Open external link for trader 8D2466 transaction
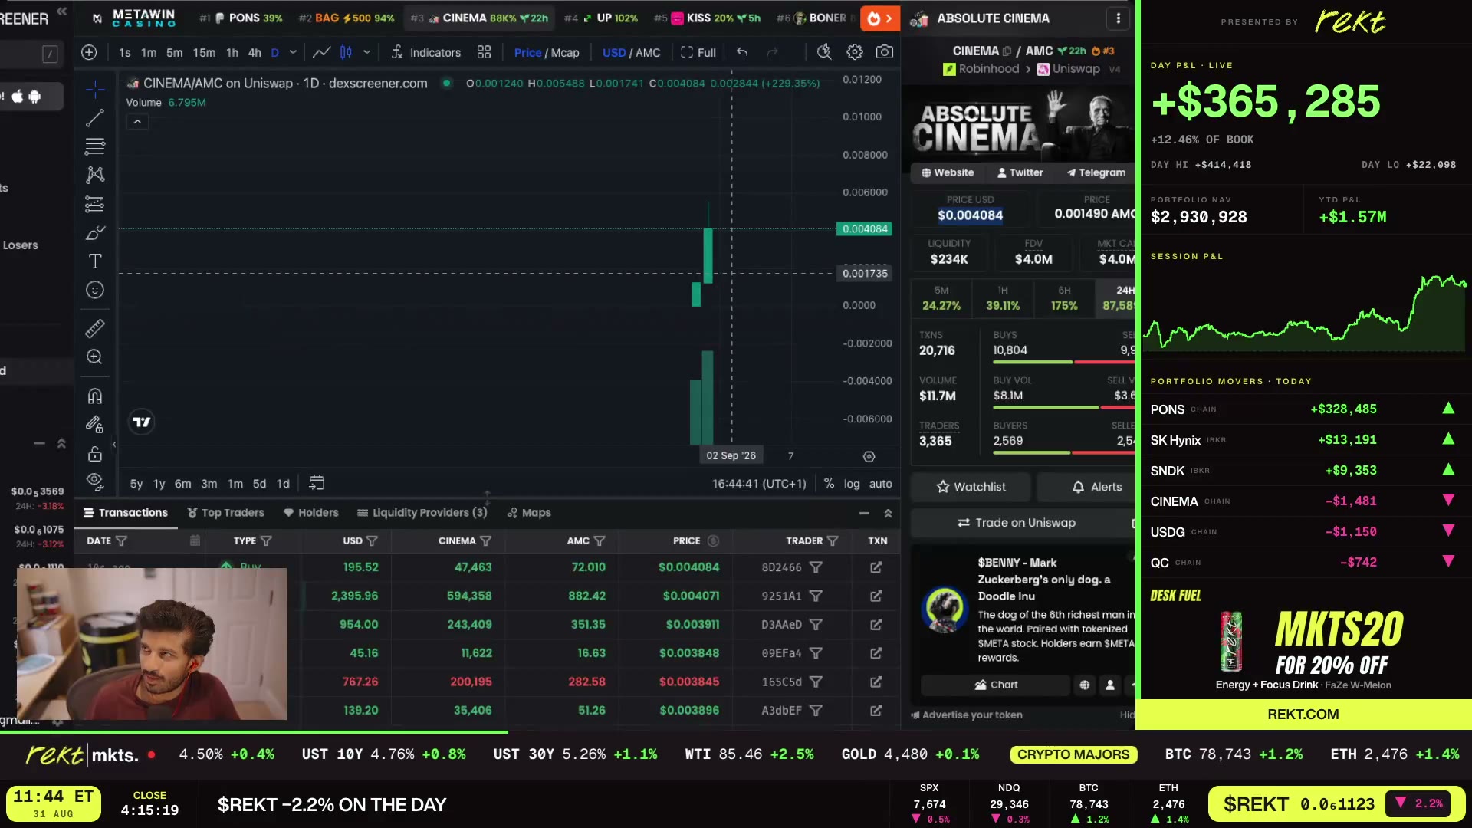This screenshot has width=1472, height=828. (876, 567)
